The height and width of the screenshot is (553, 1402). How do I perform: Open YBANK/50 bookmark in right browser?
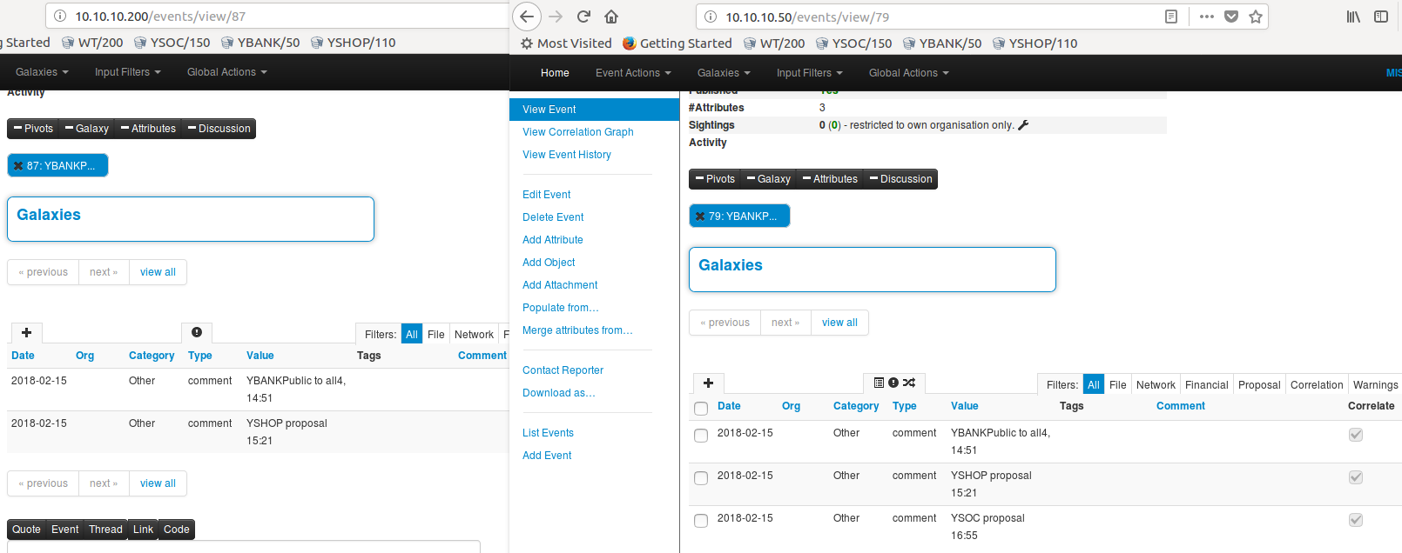point(941,43)
